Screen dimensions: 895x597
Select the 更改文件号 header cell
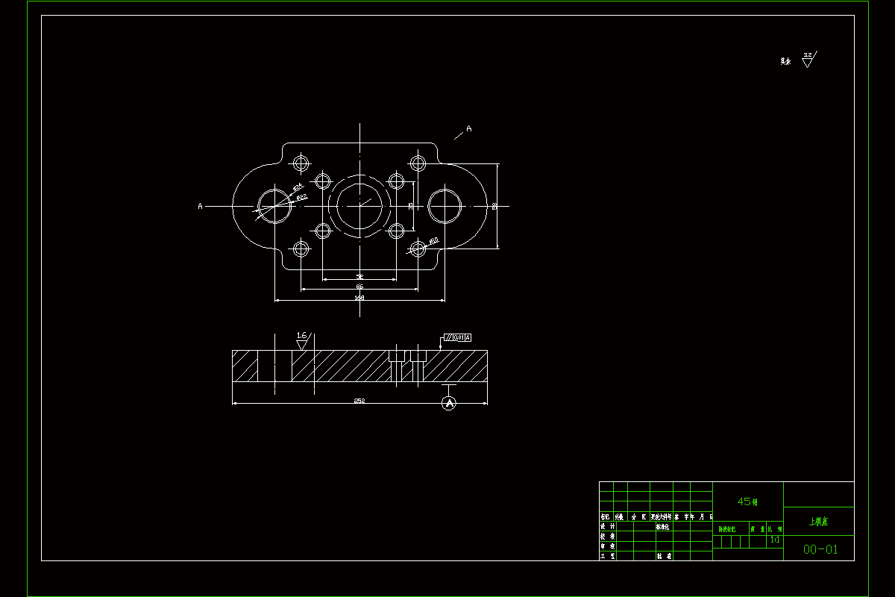(662, 516)
